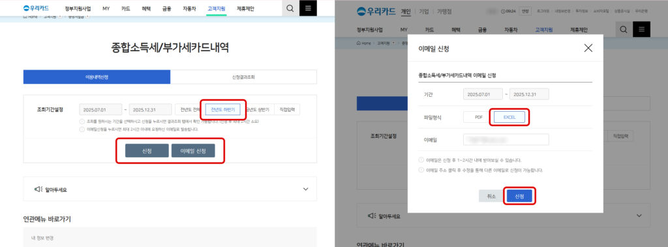This screenshot has height=247, width=668.
Task: Open the dimmed 제휴제안 menu behind the dialog
Action: pos(579,30)
